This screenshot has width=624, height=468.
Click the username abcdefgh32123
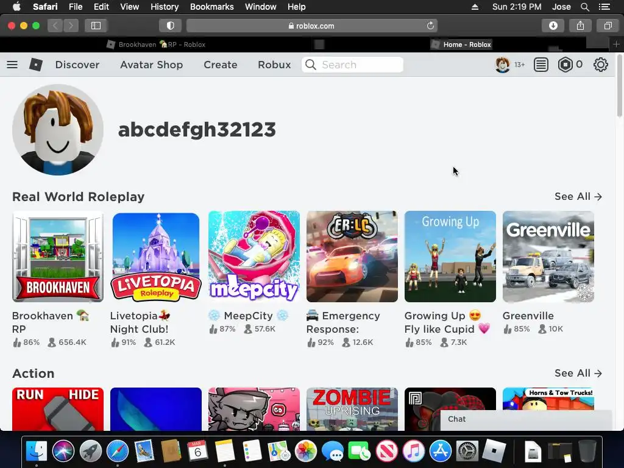point(197,130)
